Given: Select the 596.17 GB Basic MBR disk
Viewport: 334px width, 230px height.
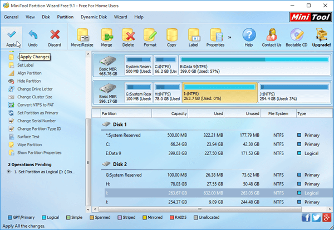Looking at the screenshot, I should 108,93.
